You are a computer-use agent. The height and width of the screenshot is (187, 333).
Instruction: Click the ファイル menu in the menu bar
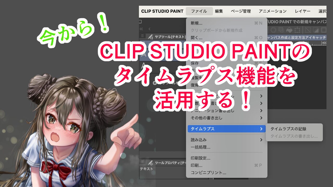coord(199,11)
